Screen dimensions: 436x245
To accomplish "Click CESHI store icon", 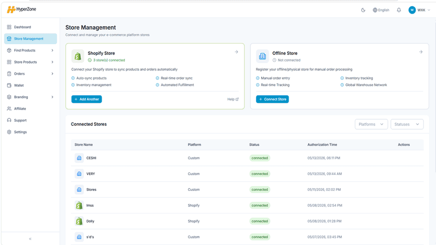I will pos(79,158).
